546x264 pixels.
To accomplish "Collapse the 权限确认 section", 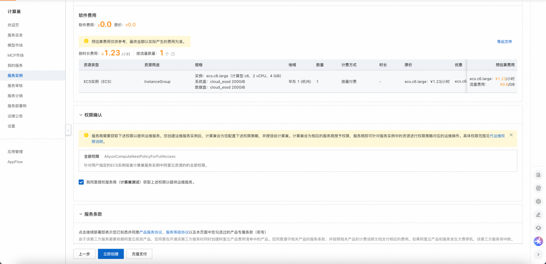I will pyautogui.click(x=81, y=115).
